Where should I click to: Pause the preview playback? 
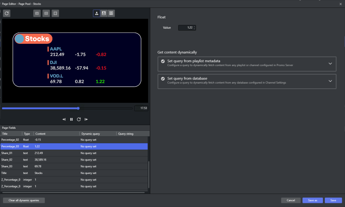pyautogui.click(x=71, y=119)
